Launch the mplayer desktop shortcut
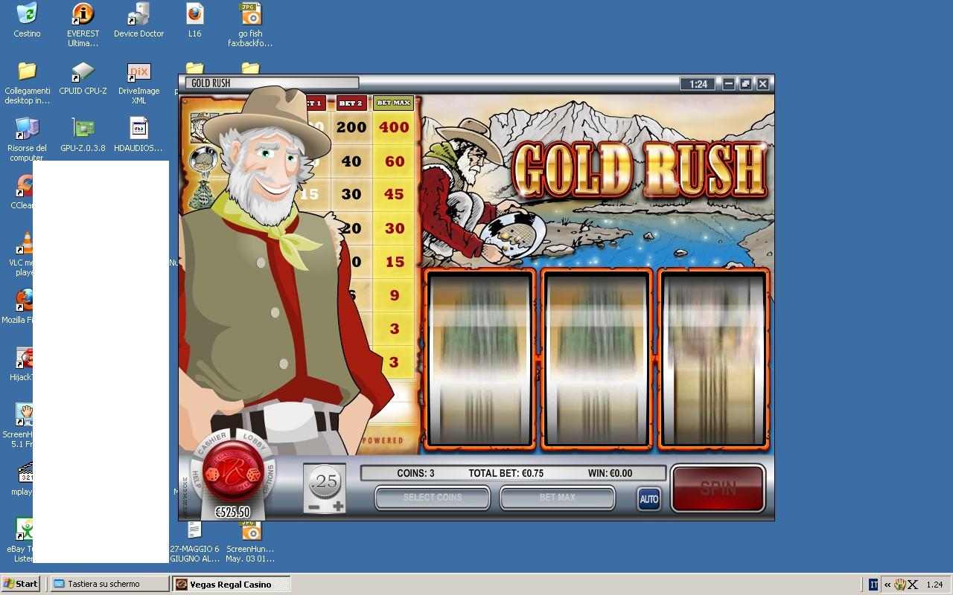Screen dimensions: 953x595 click(x=23, y=478)
